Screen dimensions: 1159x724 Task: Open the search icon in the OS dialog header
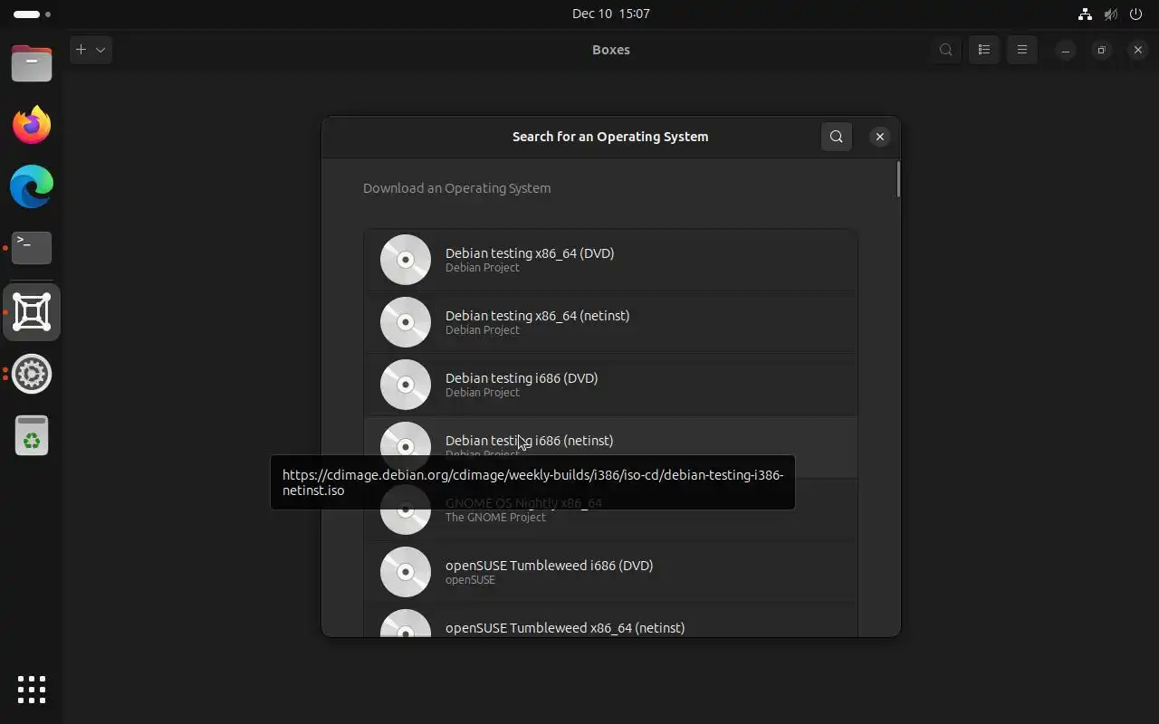[x=836, y=137]
